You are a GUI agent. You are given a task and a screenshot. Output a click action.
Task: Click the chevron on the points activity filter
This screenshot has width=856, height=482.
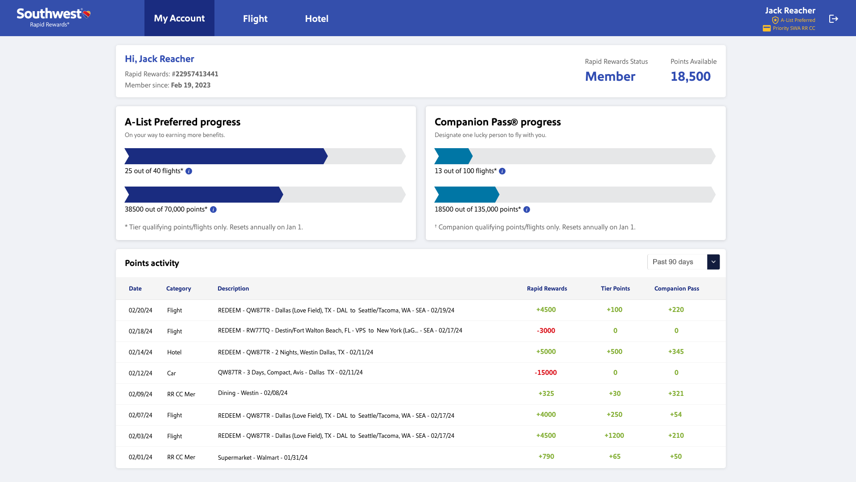713,262
